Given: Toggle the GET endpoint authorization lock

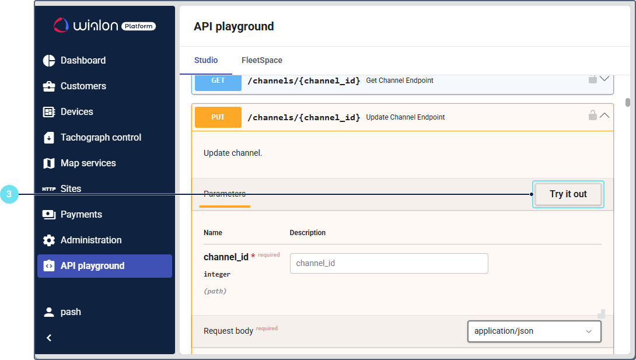Looking at the screenshot, I should tap(592, 79).
